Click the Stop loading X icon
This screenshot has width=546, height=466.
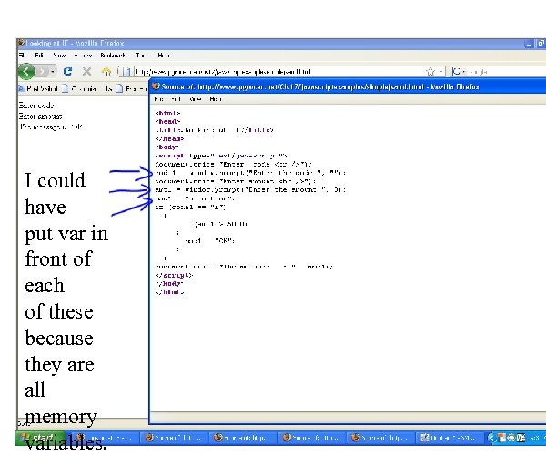pyautogui.click(x=86, y=71)
